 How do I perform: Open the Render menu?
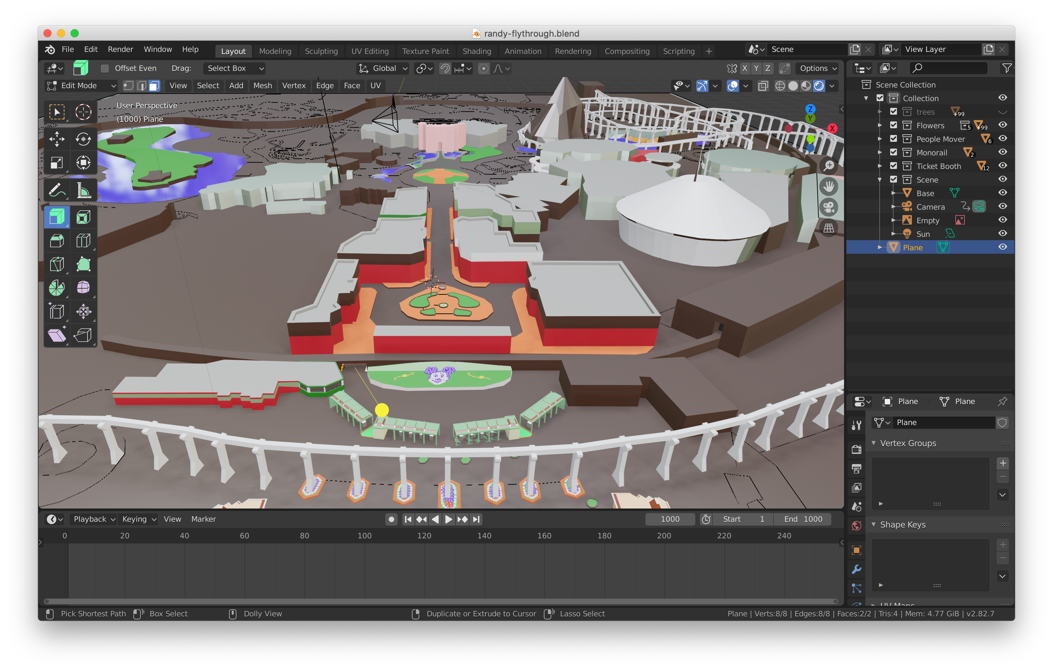[x=120, y=50]
